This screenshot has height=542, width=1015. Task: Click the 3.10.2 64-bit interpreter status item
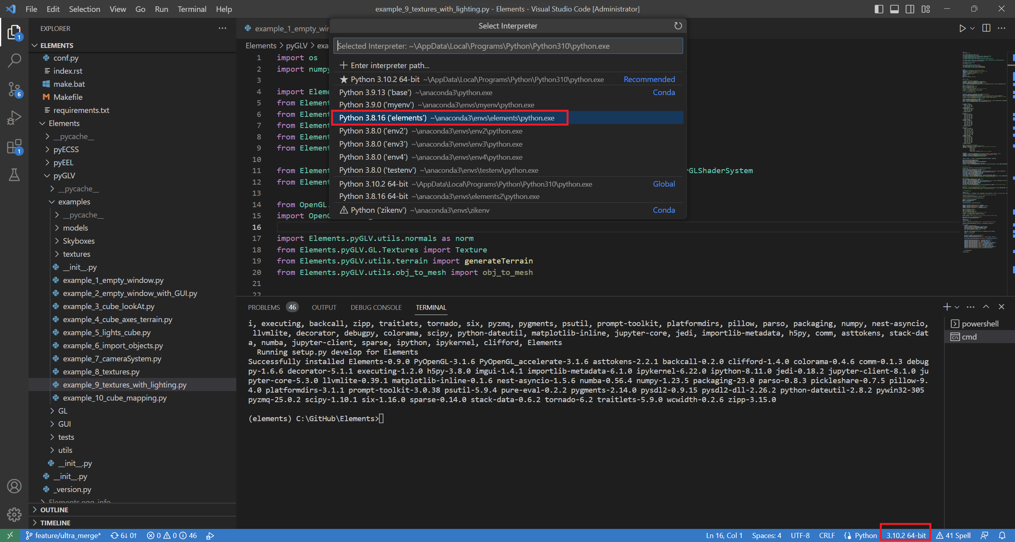(906, 536)
